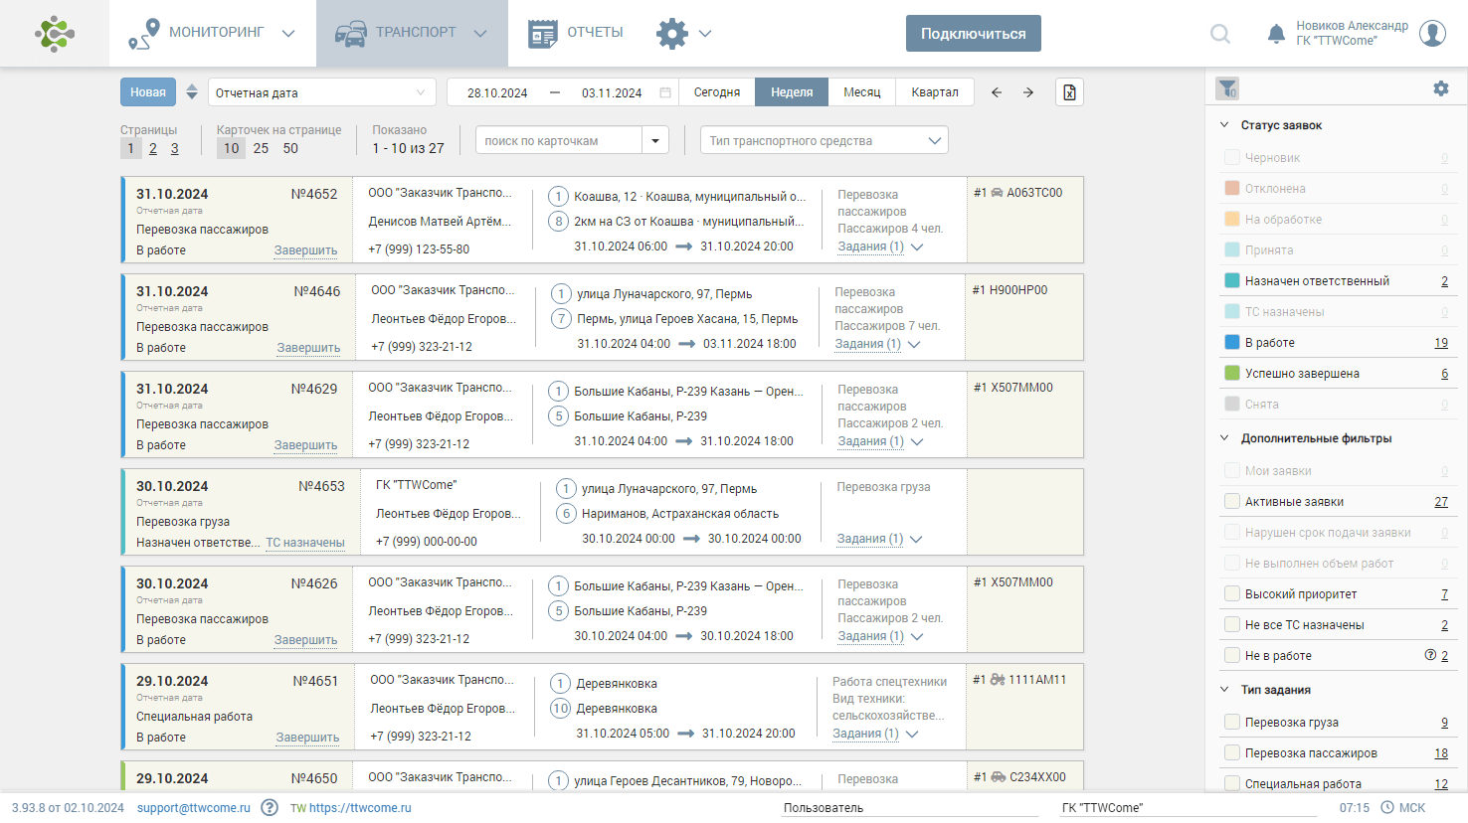This screenshot has height=823, width=1468.
Task: Export list to Excel file icon
Action: point(1069,92)
